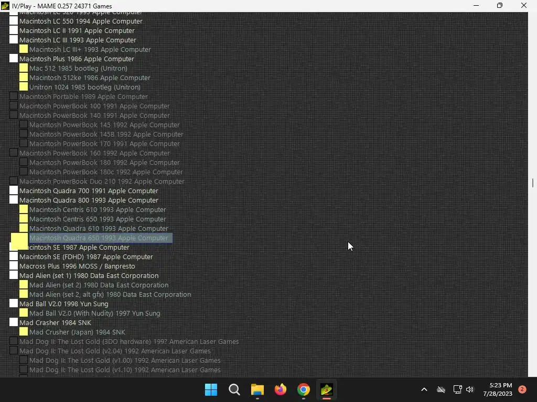Select Macintosh PowerBook 180c 1992 entry

click(106, 172)
